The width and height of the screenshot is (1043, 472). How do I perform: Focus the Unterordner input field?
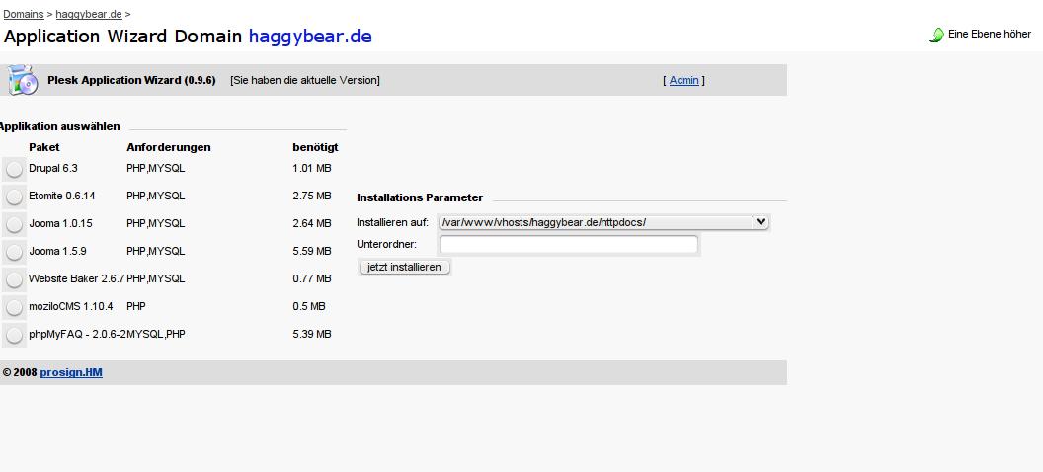[x=569, y=245]
